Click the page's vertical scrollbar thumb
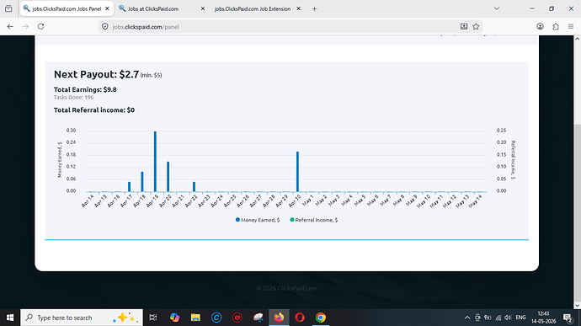Screen dimensions: 581x326 578,213
